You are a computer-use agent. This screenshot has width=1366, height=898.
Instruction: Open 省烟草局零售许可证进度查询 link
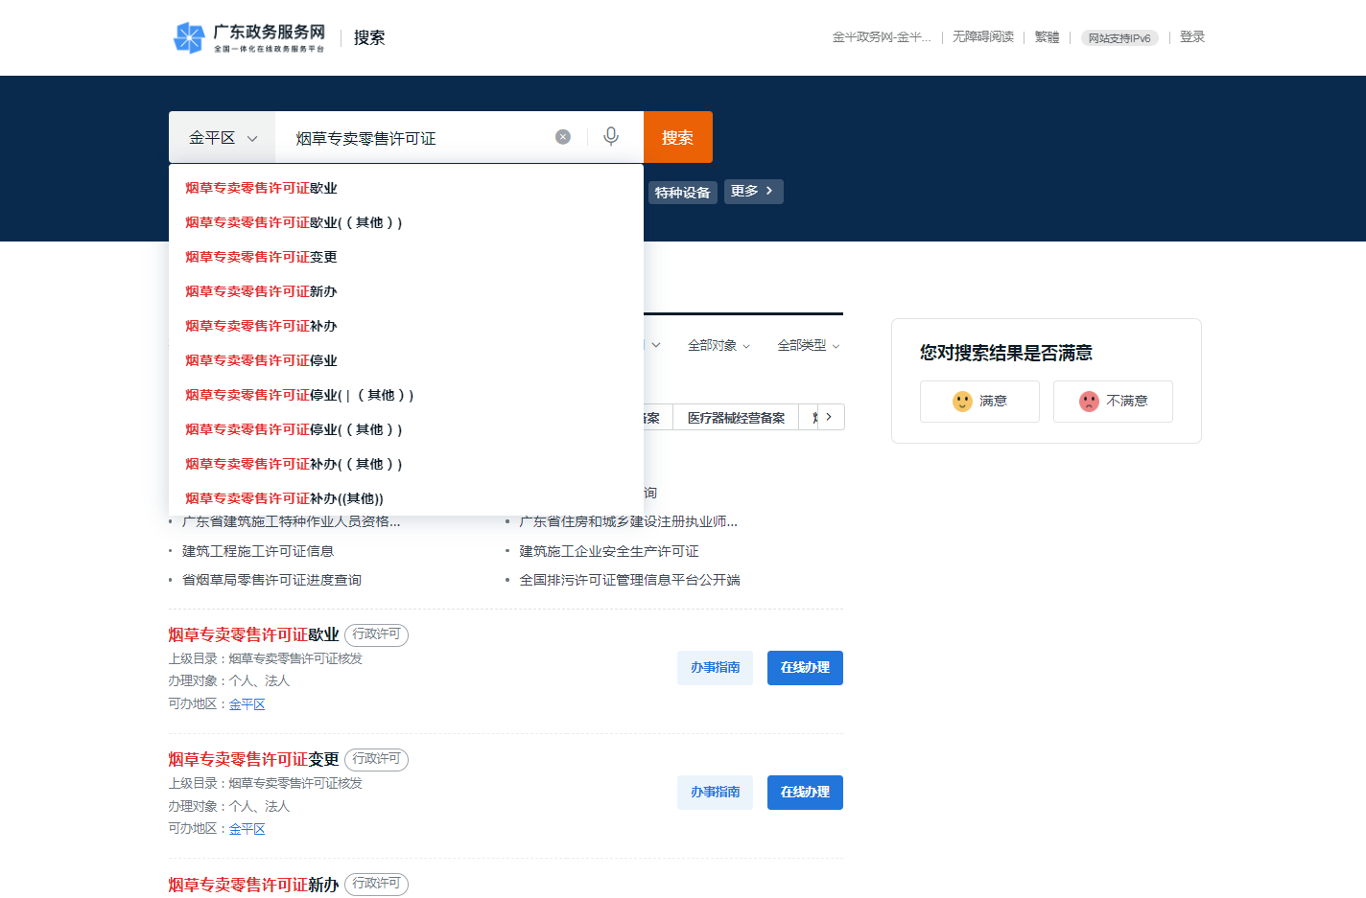(271, 580)
